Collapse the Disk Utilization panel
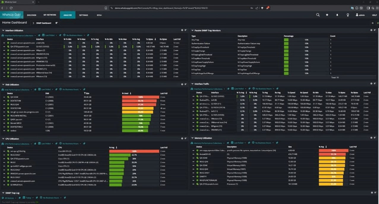The image size is (379, 204). 3,85
